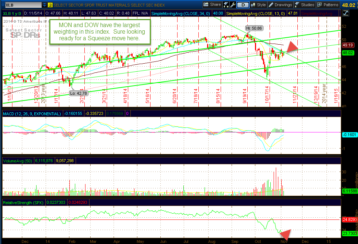Click the 23.7303 green axis label
The width and height of the screenshot is (358, 244).
[350, 233]
